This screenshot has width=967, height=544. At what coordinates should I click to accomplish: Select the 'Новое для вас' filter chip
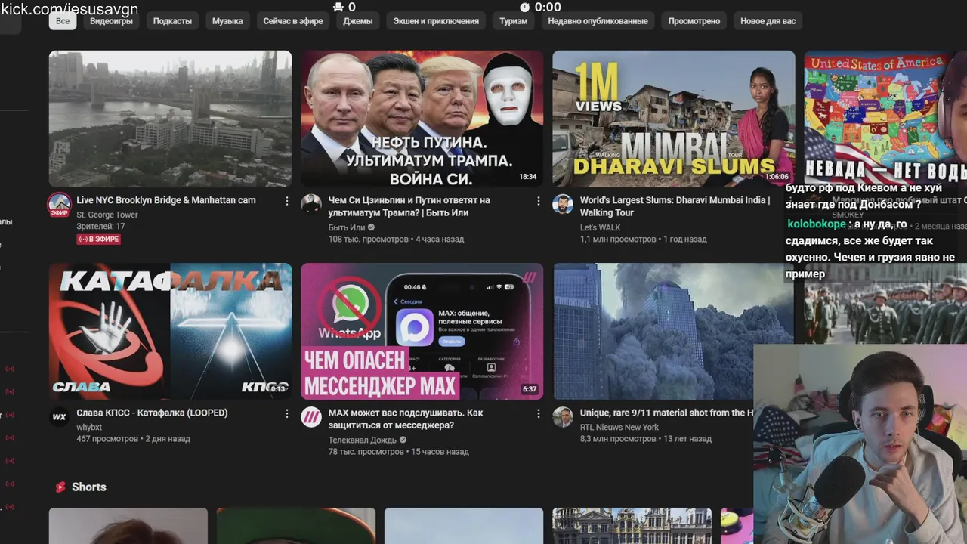click(x=768, y=21)
